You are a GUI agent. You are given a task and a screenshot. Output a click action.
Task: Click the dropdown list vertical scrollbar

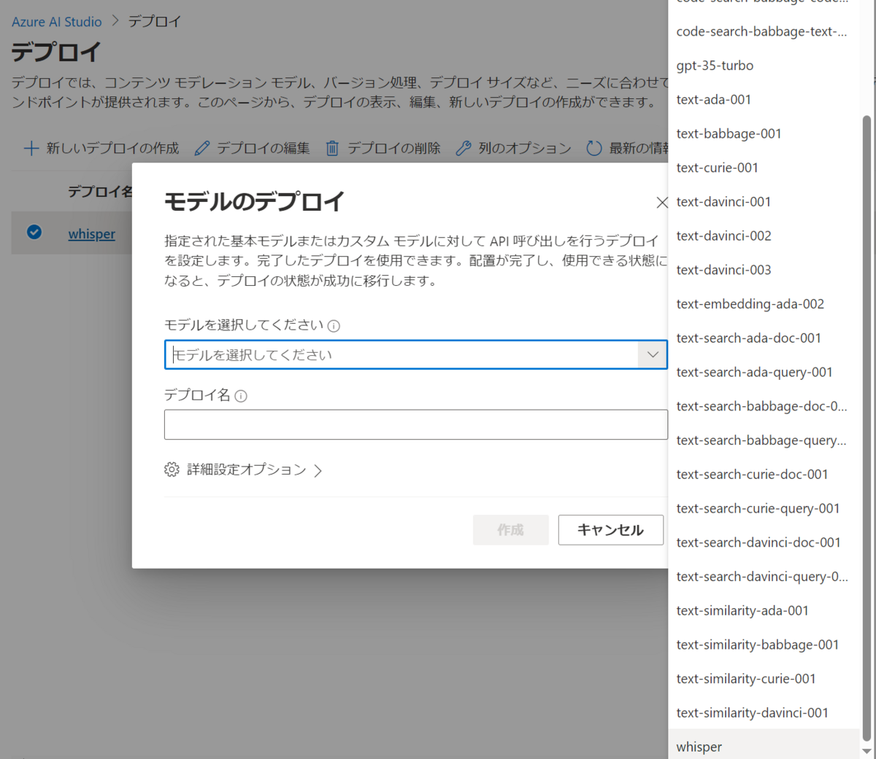click(x=867, y=427)
